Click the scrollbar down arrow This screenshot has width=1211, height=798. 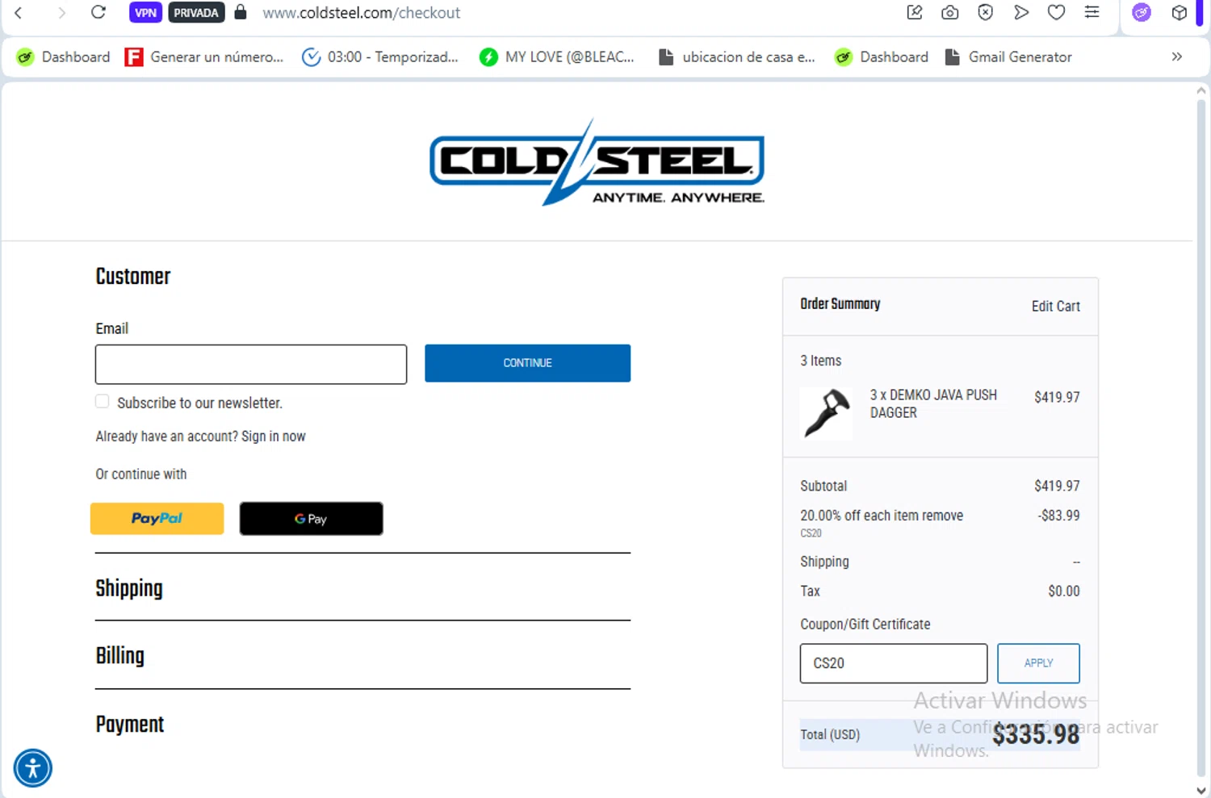point(1201,791)
